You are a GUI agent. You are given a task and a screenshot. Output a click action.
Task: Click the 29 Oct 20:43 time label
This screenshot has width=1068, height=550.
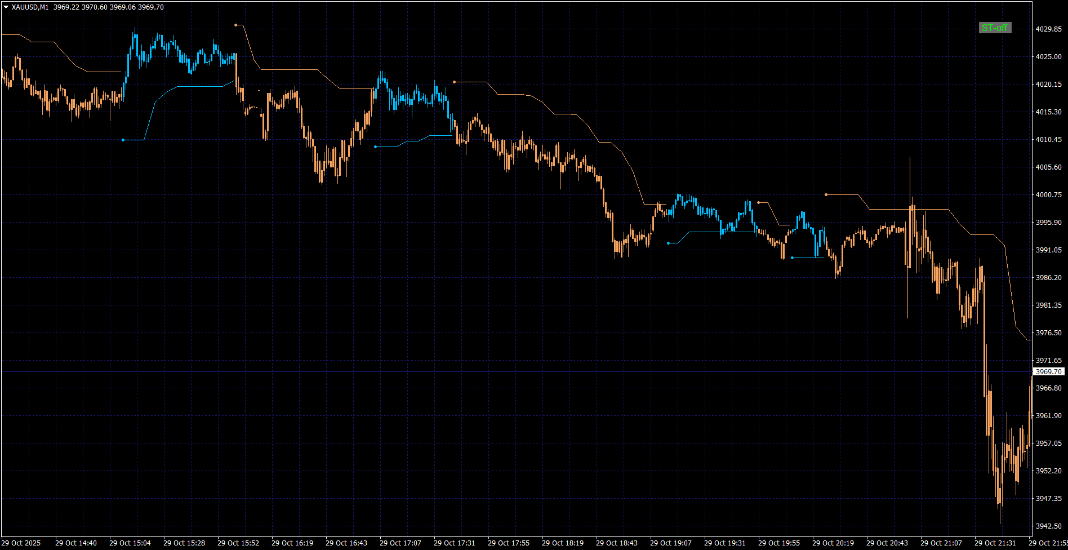point(887,543)
